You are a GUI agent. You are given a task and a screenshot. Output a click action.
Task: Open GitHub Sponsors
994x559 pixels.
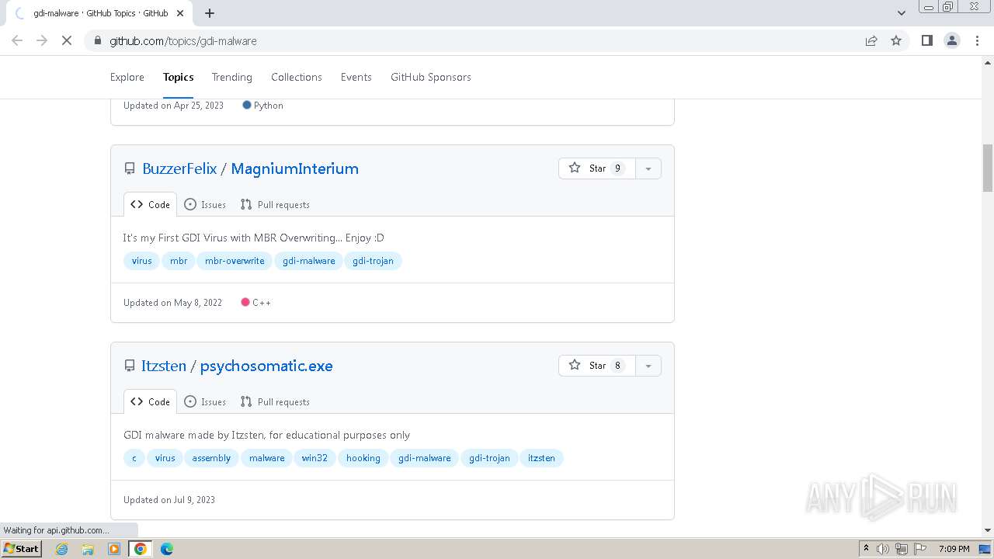tap(431, 77)
